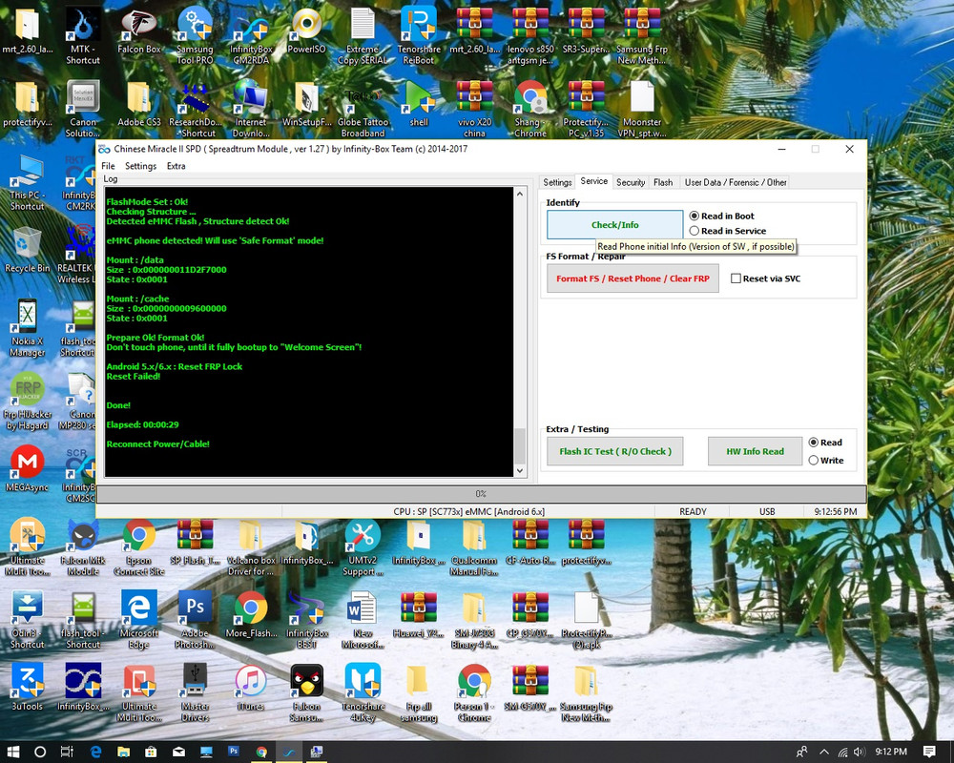Select the UMTv2 Support desktop icon

(363, 546)
